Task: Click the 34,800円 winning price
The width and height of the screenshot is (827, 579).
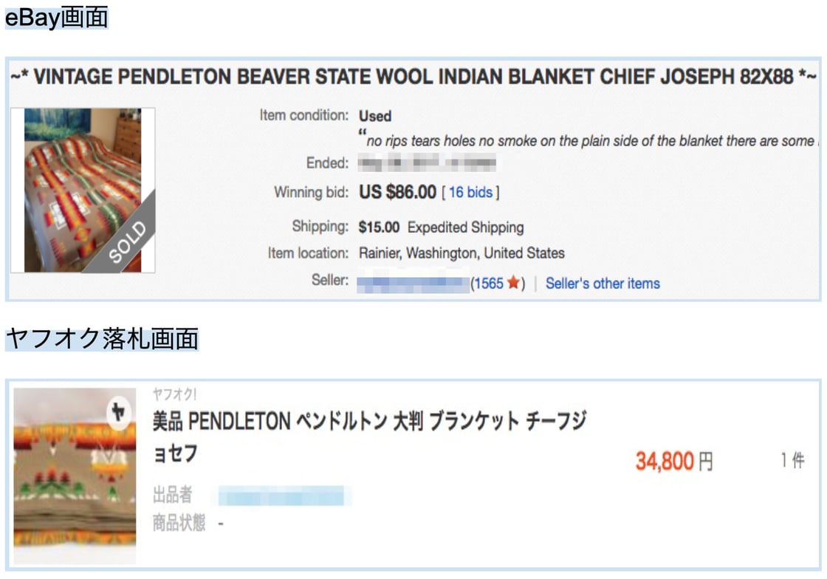Action: 673,462
